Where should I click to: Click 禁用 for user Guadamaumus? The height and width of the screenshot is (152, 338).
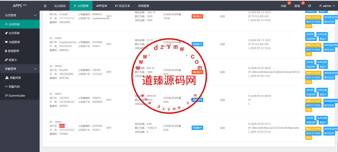pyautogui.click(x=309, y=54)
